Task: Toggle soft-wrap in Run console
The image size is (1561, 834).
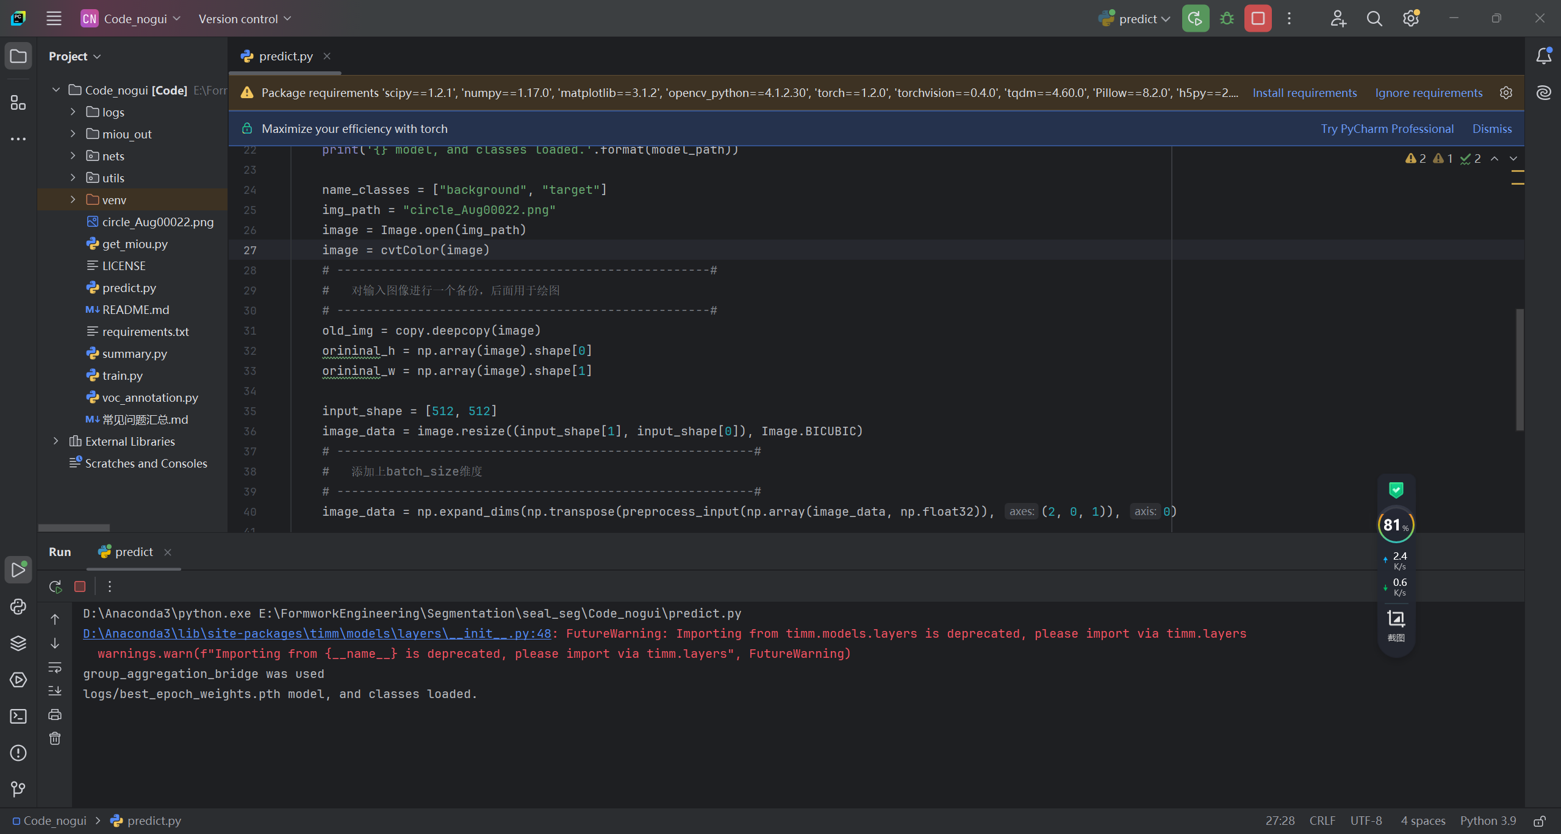Action: [x=55, y=668]
